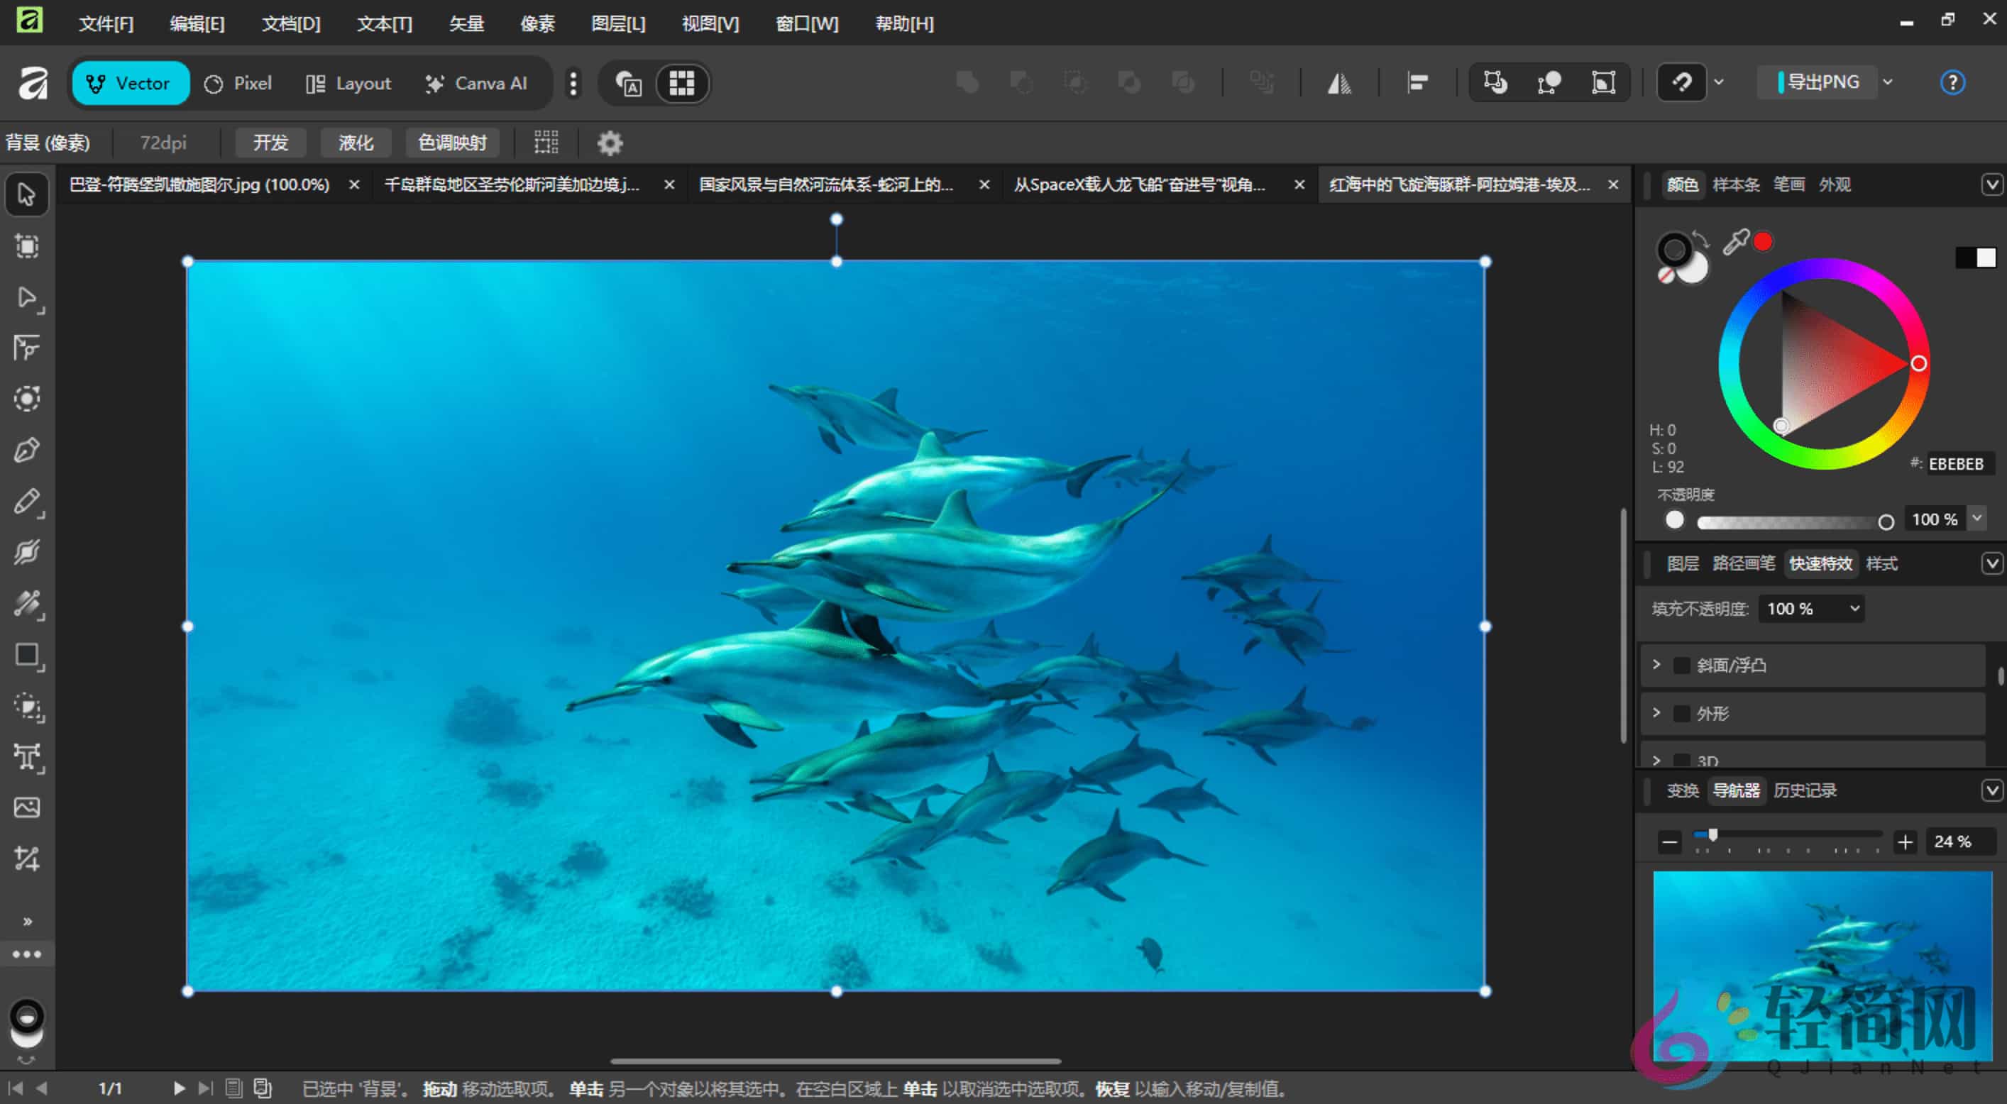2007x1104 pixels.
Task: Enable the 3D effect checkbox
Action: point(1681,761)
